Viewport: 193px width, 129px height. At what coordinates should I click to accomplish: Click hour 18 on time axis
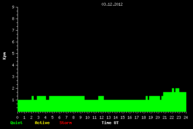144,117
